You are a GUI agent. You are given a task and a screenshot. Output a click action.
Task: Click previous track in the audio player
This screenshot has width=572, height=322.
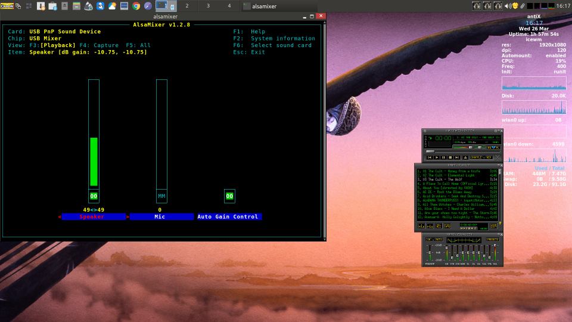(430, 157)
